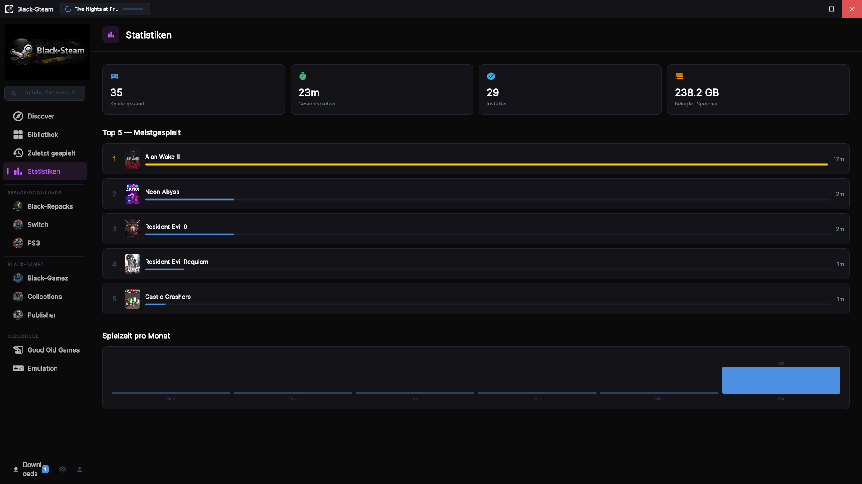This screenshot has height=484, width=862.
Task: Click the Alan Wake II yellow playtime bar
Action: (x=486, y=165)
